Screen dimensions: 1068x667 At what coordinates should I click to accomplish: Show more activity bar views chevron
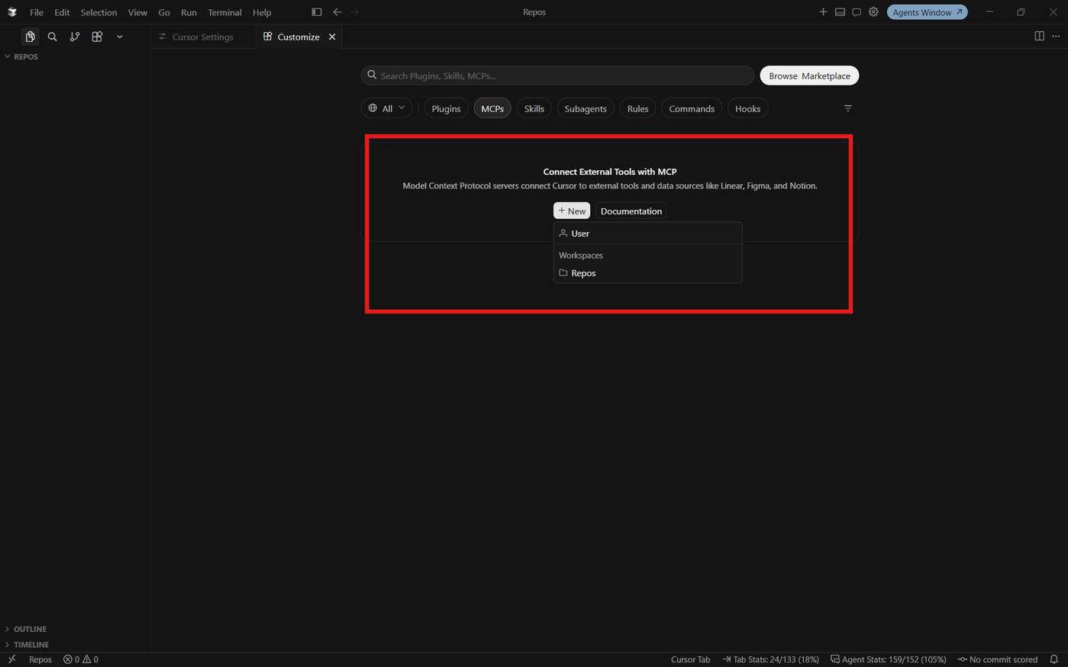119,37
